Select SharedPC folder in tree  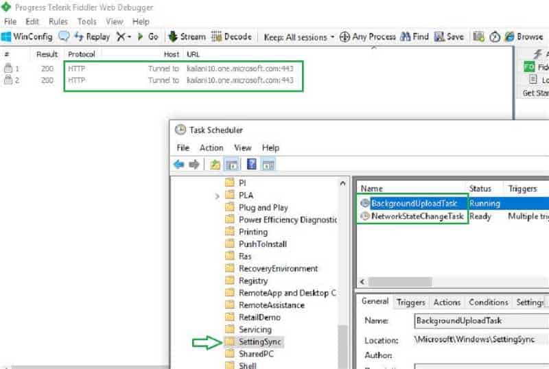click(249, 354)
